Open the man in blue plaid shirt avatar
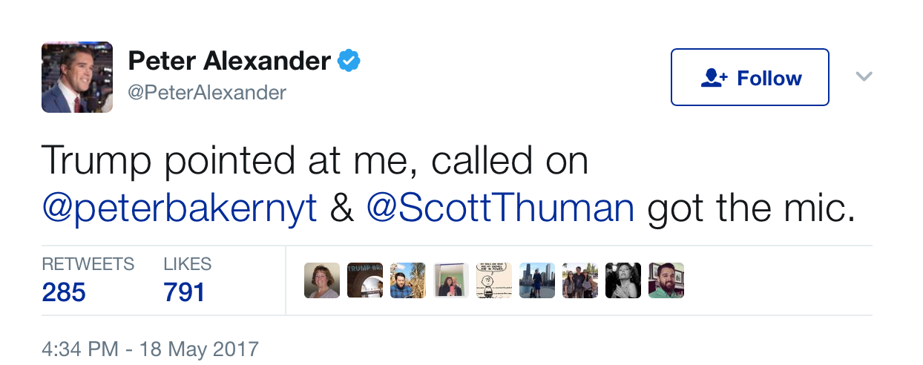Screen dimensions: 923x365 pos(408,280)
